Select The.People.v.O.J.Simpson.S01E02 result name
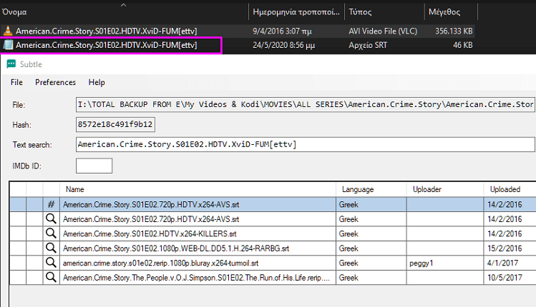 196,278
